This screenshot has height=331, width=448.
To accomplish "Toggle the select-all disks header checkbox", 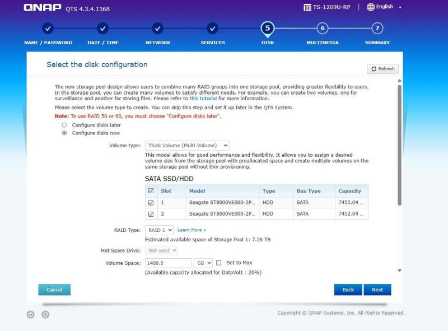I will coord(151,190).
